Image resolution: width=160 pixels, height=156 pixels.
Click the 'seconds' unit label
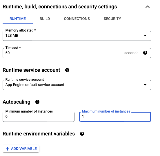[x=131, y=53]
